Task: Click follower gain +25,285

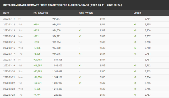Action: pyautogui.click(x=37, y=71)
